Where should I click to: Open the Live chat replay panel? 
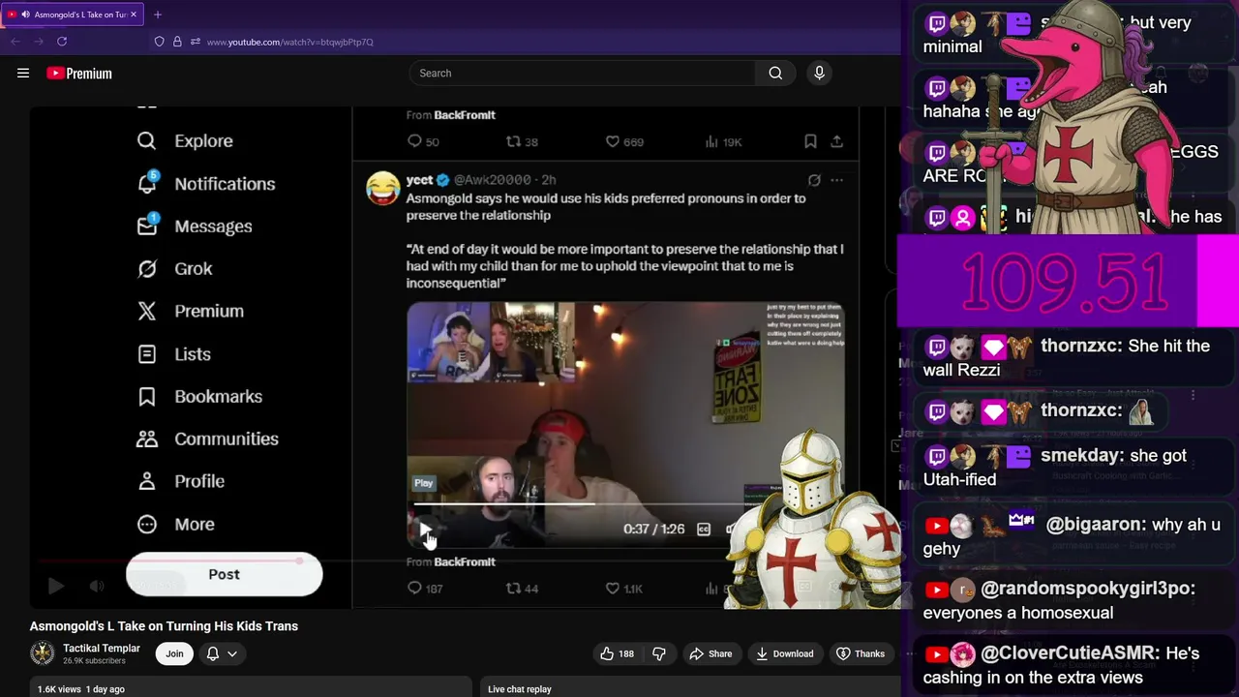(x=520, y=689)
